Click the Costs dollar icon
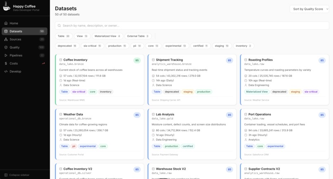This screenshot has height=179, width=333. 6,64
